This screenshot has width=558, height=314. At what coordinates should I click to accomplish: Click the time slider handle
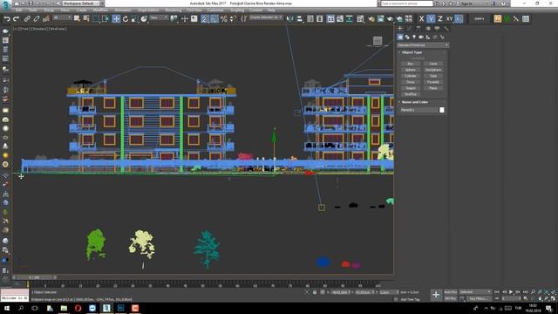(x=35, y=277)
